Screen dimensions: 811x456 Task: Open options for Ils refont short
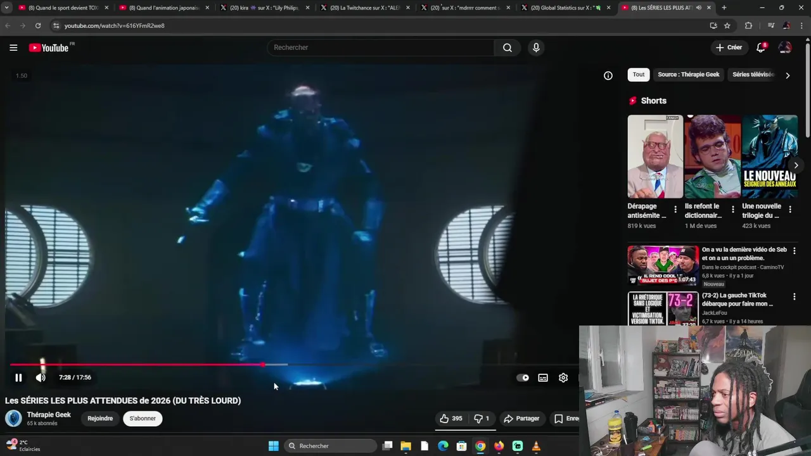[x=733, y=209]
